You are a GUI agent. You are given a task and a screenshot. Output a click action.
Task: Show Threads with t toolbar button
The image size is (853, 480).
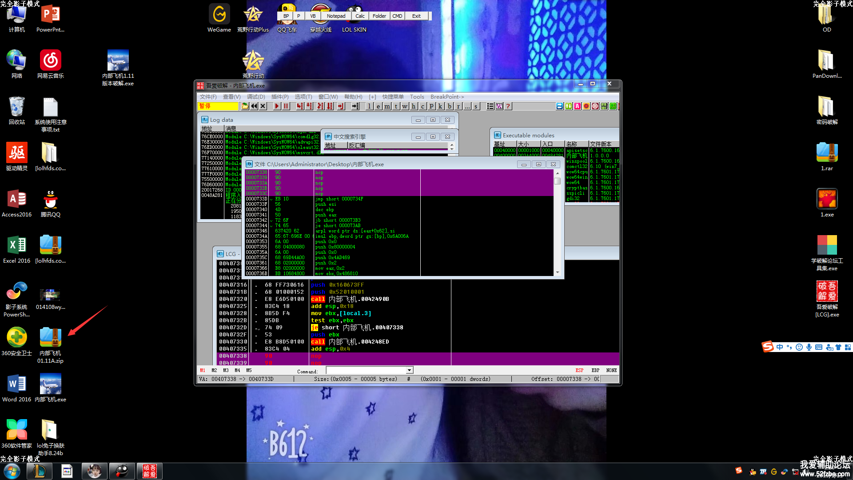tap(396, 106)
